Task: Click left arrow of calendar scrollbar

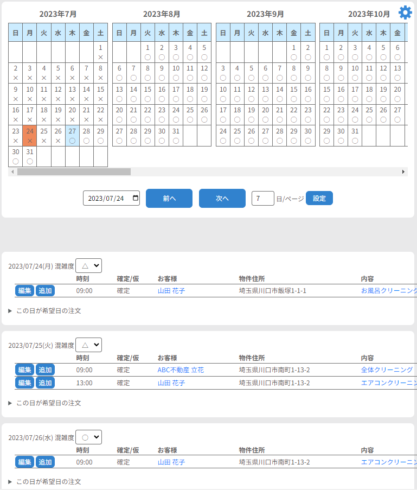Action: (12, 171)
